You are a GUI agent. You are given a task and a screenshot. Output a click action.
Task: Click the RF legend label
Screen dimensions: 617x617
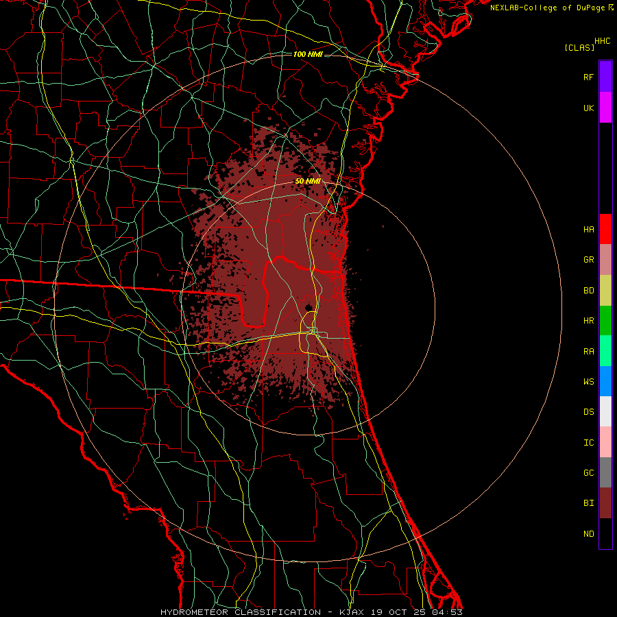click(x=588, y=77)
